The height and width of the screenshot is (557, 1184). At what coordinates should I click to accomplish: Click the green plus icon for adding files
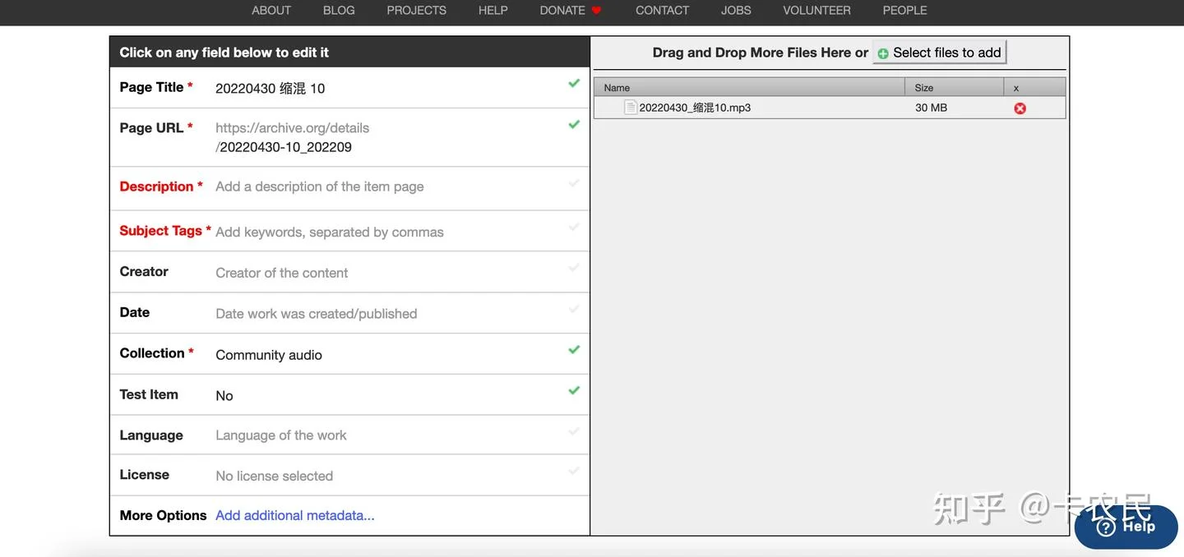pos(883,53)
